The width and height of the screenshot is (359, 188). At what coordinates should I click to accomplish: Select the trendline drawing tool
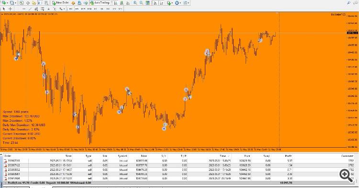click(30, 9)
